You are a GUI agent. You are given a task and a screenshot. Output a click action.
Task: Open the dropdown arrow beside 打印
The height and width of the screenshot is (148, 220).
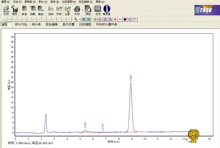coord(83,10)
